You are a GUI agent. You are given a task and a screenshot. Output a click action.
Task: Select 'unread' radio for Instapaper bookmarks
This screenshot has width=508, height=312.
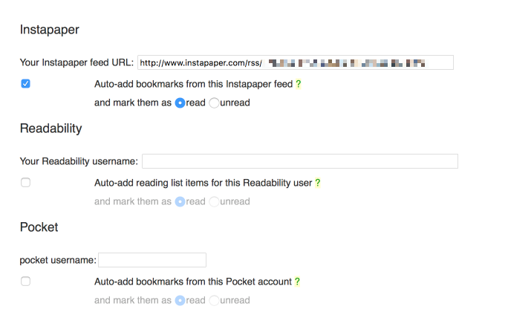(214, 103)
